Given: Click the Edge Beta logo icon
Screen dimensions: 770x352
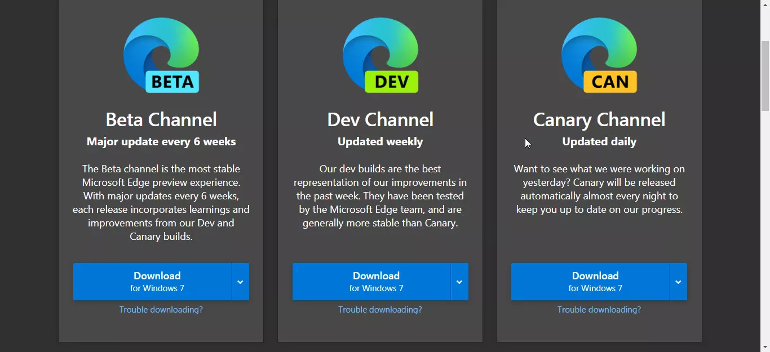Looking at the screenshot, I should [161, 55].
